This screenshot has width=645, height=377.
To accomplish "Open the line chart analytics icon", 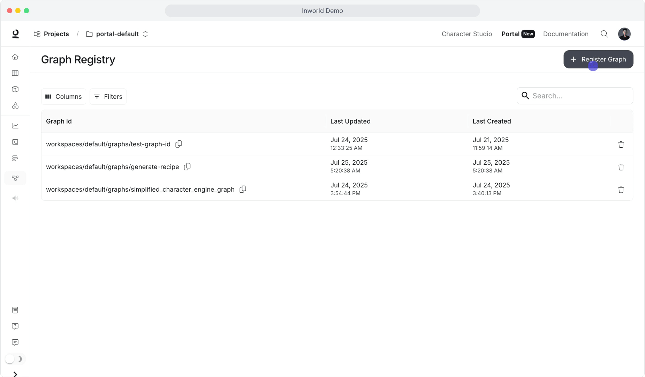I will [x=15, y=126].
